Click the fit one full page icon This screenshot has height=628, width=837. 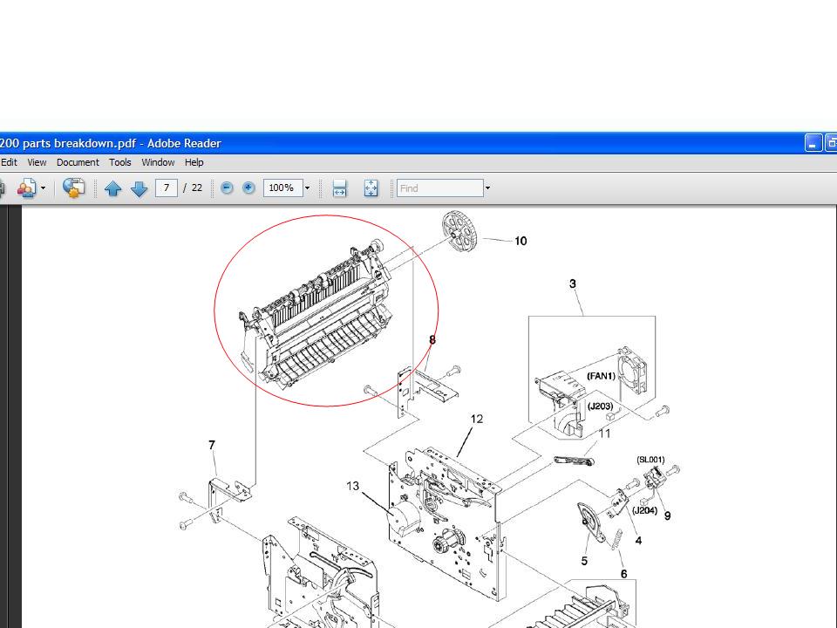click(x=371, y=188)
